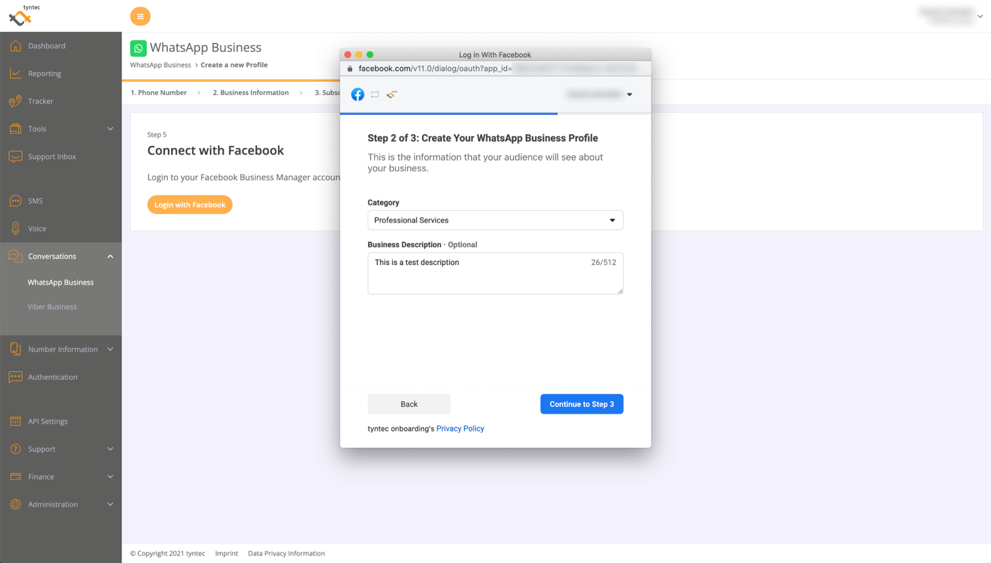This screenshot has width=991, height=563.
Task: Open the Privacy Policy link
Action: pos(460,429)
